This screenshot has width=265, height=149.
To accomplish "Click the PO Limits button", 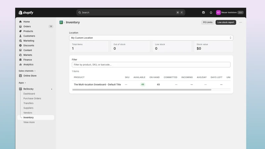I will tap(208, 22).
